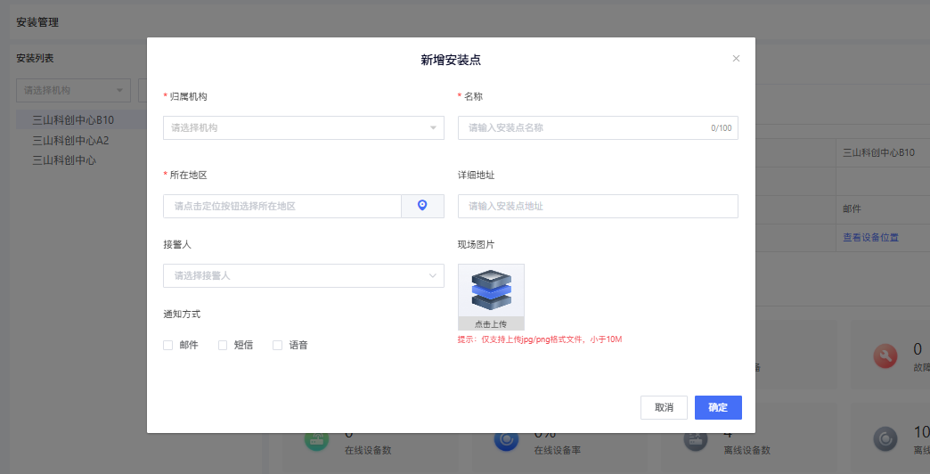Close the 新增安装点 dialog with X
The width and height of the screenshot is (930, 474).
736,59
